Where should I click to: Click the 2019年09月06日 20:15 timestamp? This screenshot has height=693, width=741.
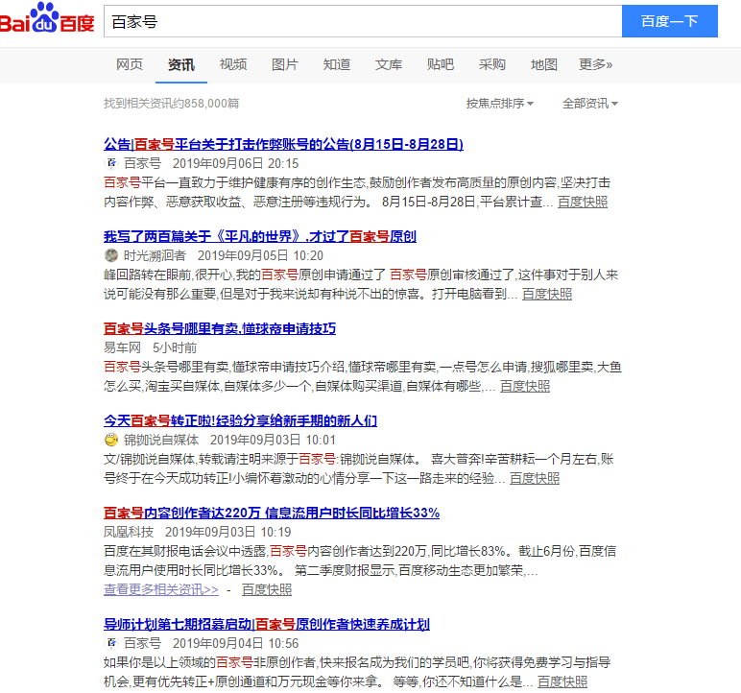click(235, 163)
